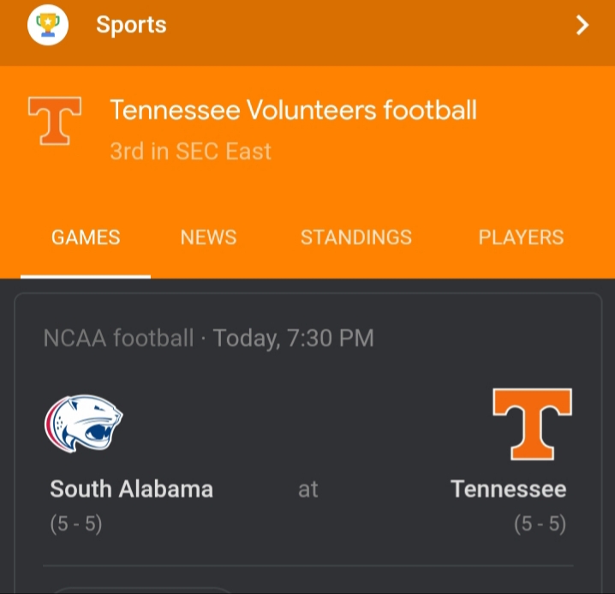Switch to the NEWS tab
Image resolution: width=615 pixels, height=594 pixels.
point(208,237)
